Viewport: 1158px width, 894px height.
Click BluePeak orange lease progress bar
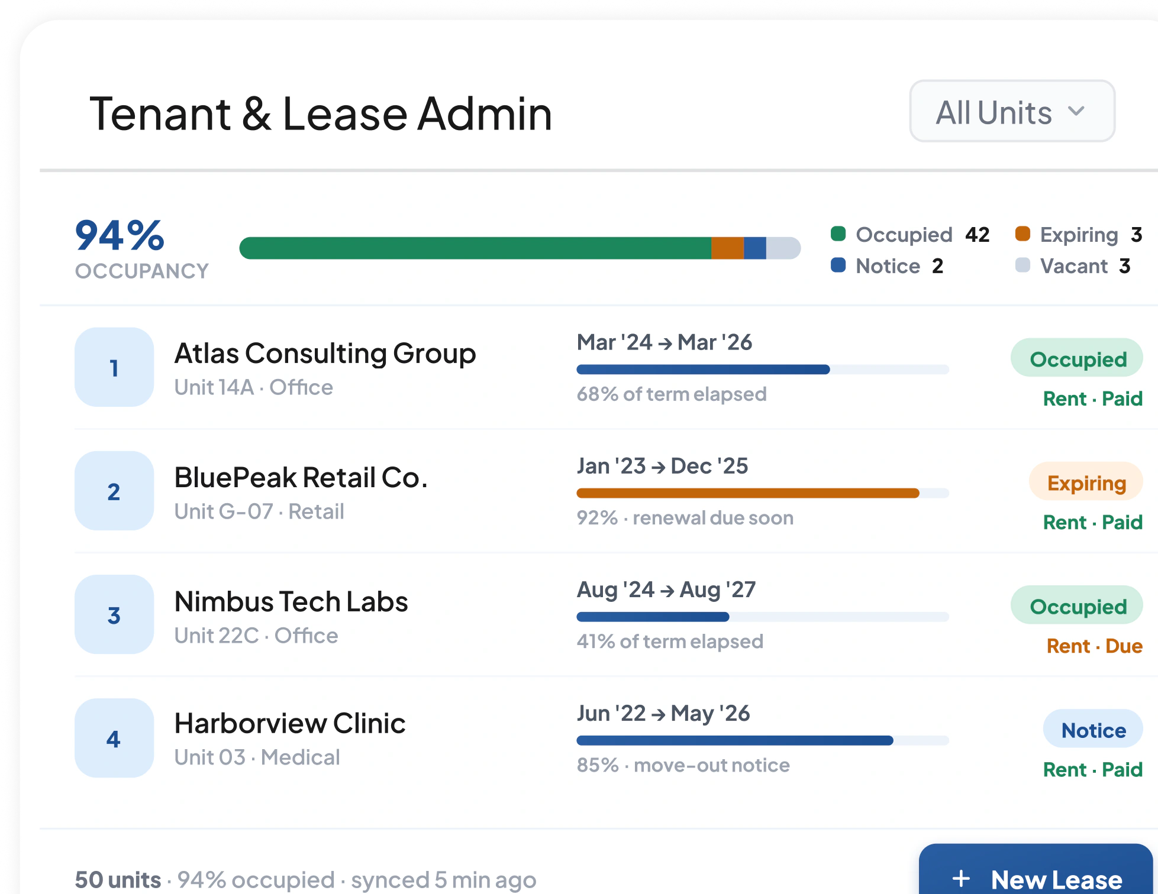click(x=763, y=493)
